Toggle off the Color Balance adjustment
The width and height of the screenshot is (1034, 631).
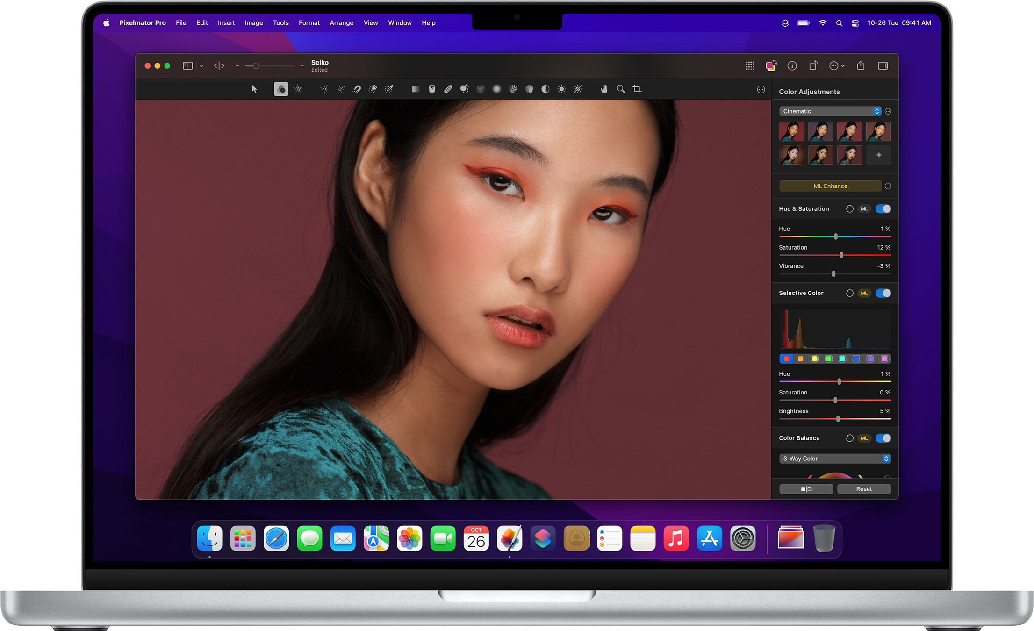(x=883, y=438)
